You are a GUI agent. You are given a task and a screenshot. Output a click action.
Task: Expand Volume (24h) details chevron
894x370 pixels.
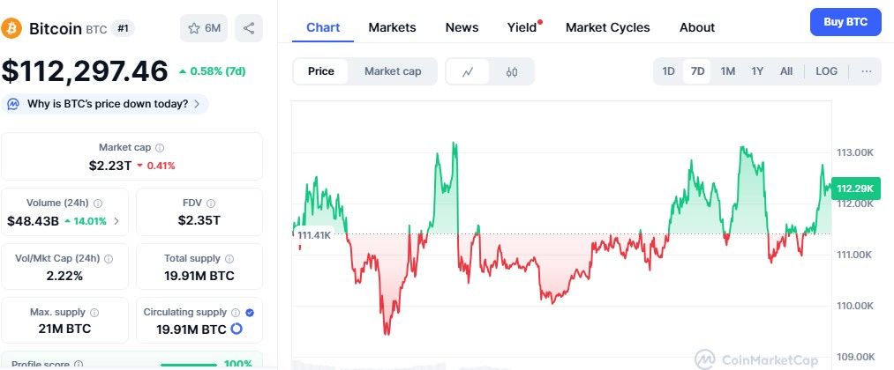point(116,221)
